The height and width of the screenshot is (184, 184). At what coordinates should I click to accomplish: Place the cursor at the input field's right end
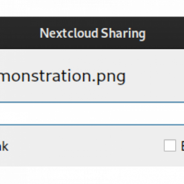point(183,113)
